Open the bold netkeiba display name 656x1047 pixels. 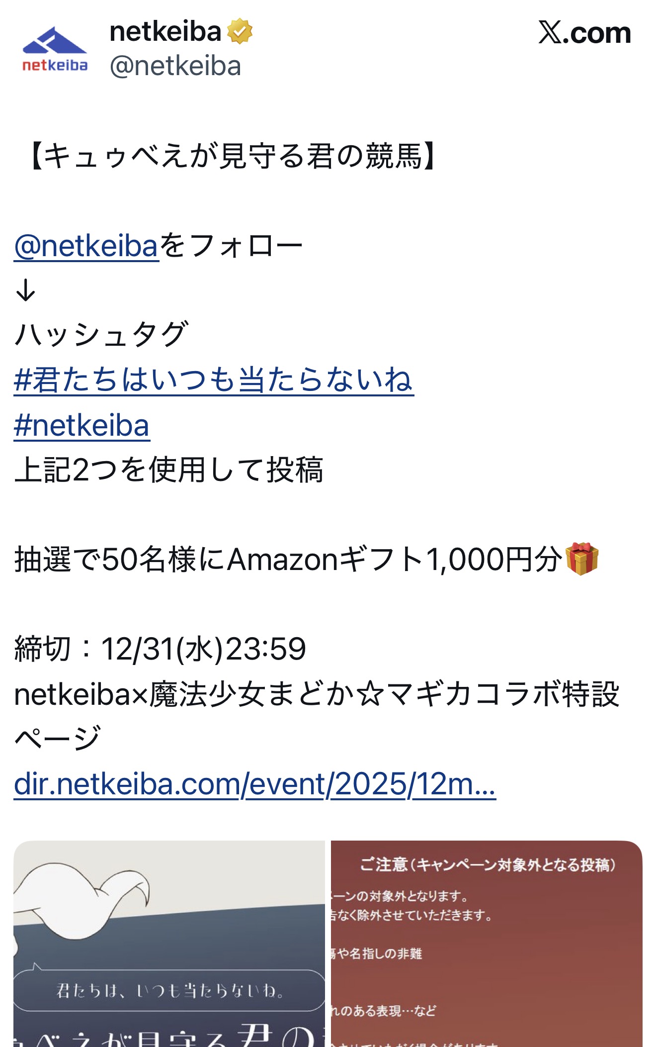click(165, 31)
